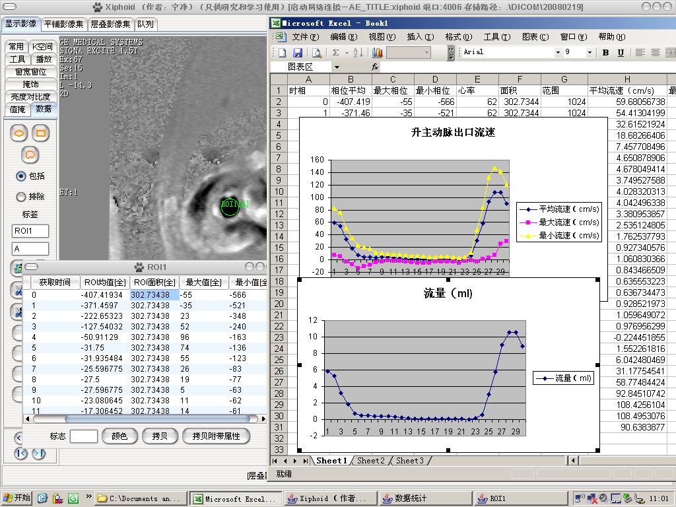Screen dimensions: 676x507
Task: Select the ellipse ROI drawing tool
Action: click(x=19, y=133)
